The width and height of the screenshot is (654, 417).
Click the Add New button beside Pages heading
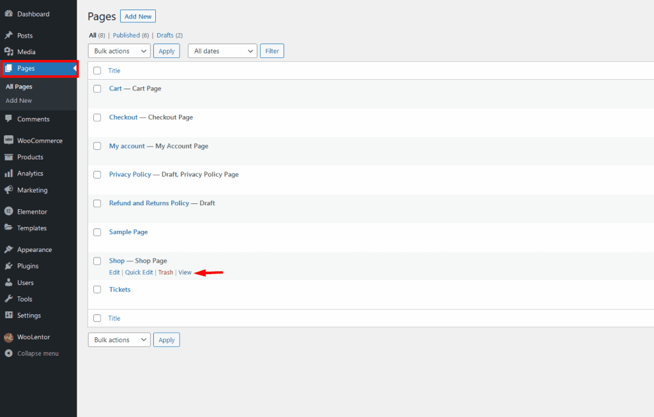point(137,17)
